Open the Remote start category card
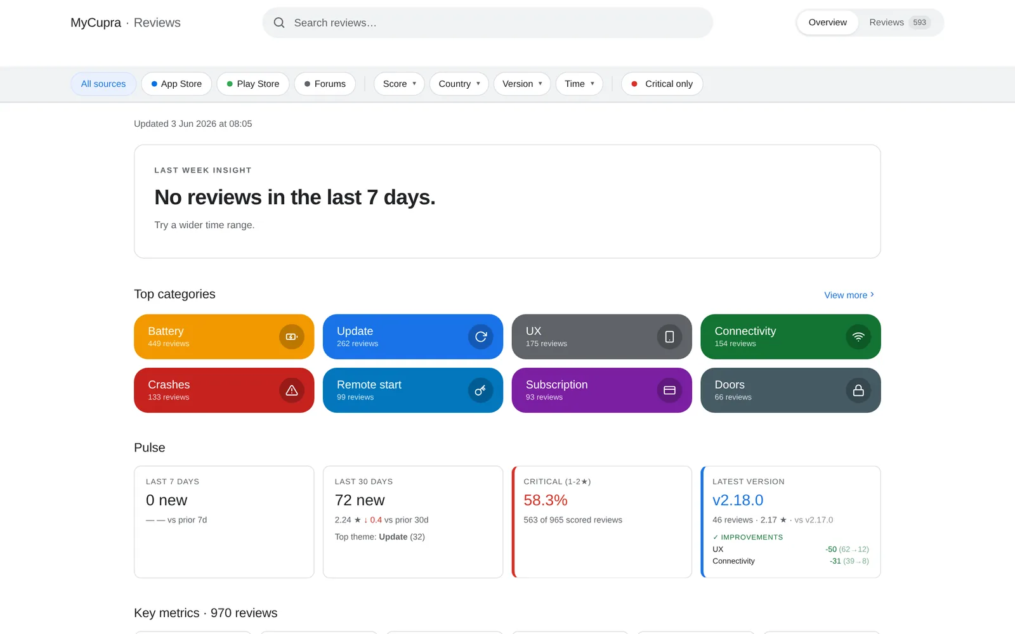The image size is (1015, 634). [x=413, y=391]
